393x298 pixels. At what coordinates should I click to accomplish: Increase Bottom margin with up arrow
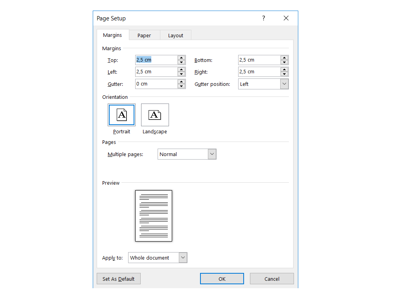point(284,58)
